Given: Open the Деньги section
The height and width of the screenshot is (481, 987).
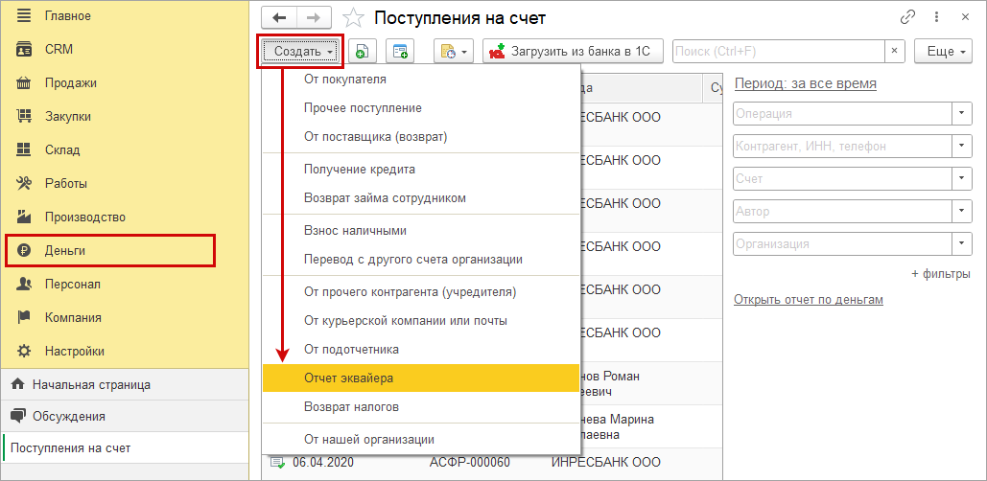Looking at the screenshot, I should (x=110, y=251).
